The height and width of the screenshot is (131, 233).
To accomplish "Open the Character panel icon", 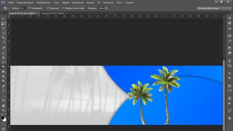I will (230, 73).
